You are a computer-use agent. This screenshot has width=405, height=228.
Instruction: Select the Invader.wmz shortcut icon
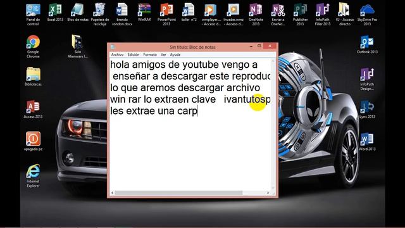[234, 15]
